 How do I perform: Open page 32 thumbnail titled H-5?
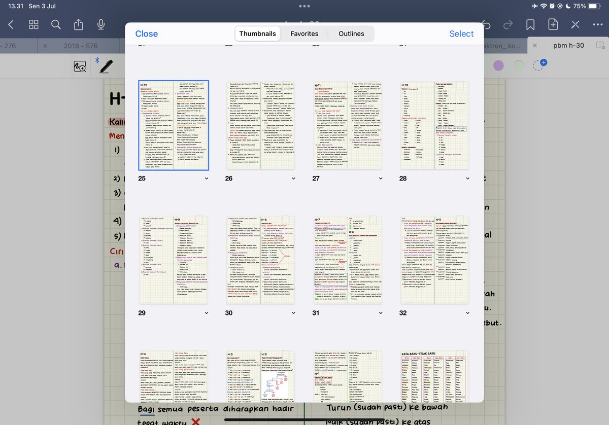pos(434,260)
